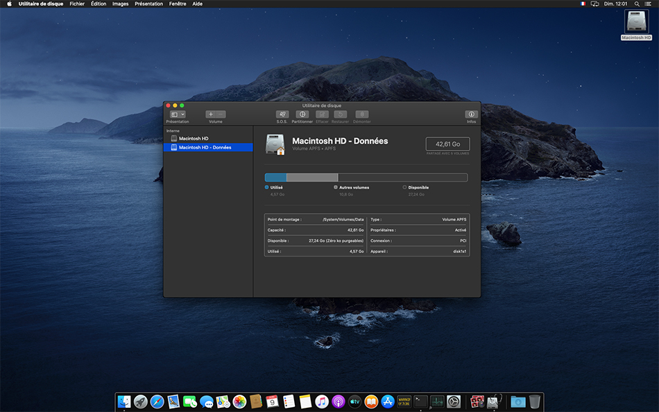Open the Utilitaire de disque menu
Image resolution: width=659 pixels, height=412 pixels.
click(x=41, y=3)
